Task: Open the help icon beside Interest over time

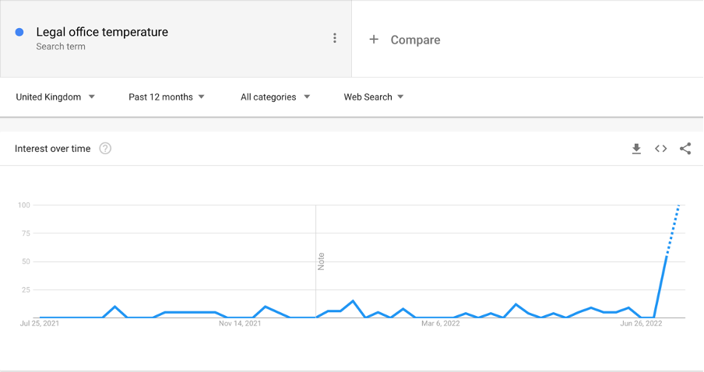Action: click(105, 149)
